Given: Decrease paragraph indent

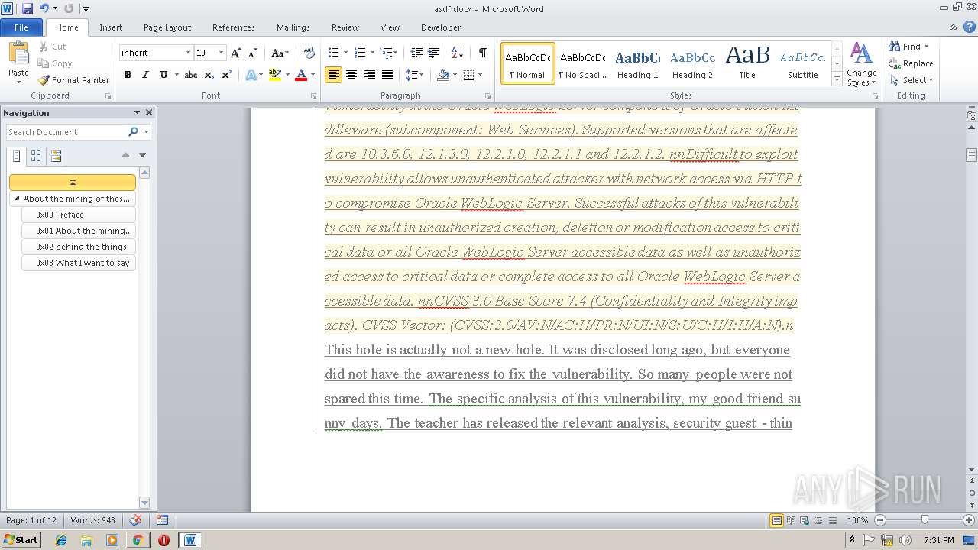Looking at the screenshot, I should [x=416, y=53].
